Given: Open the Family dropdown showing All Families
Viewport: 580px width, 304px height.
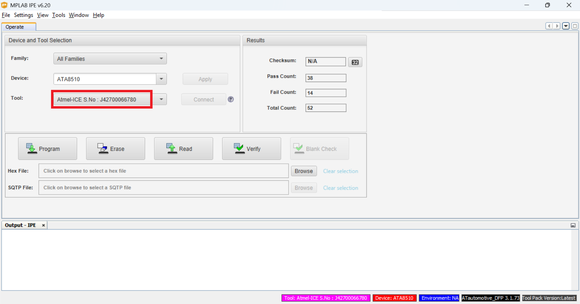Looking at the screenshot, I should pos(110,59).
